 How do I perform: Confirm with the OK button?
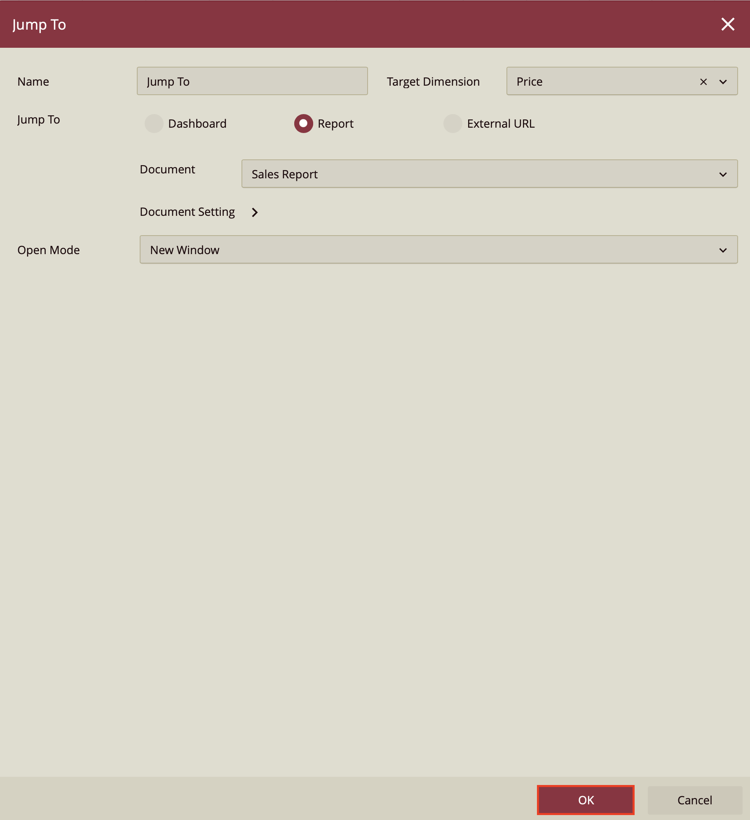click(x=586, y=799)
